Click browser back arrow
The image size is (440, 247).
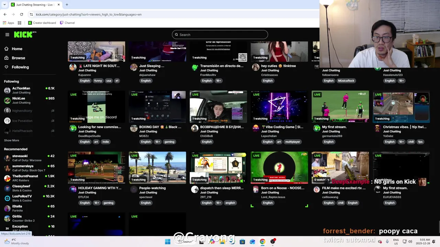5,14
